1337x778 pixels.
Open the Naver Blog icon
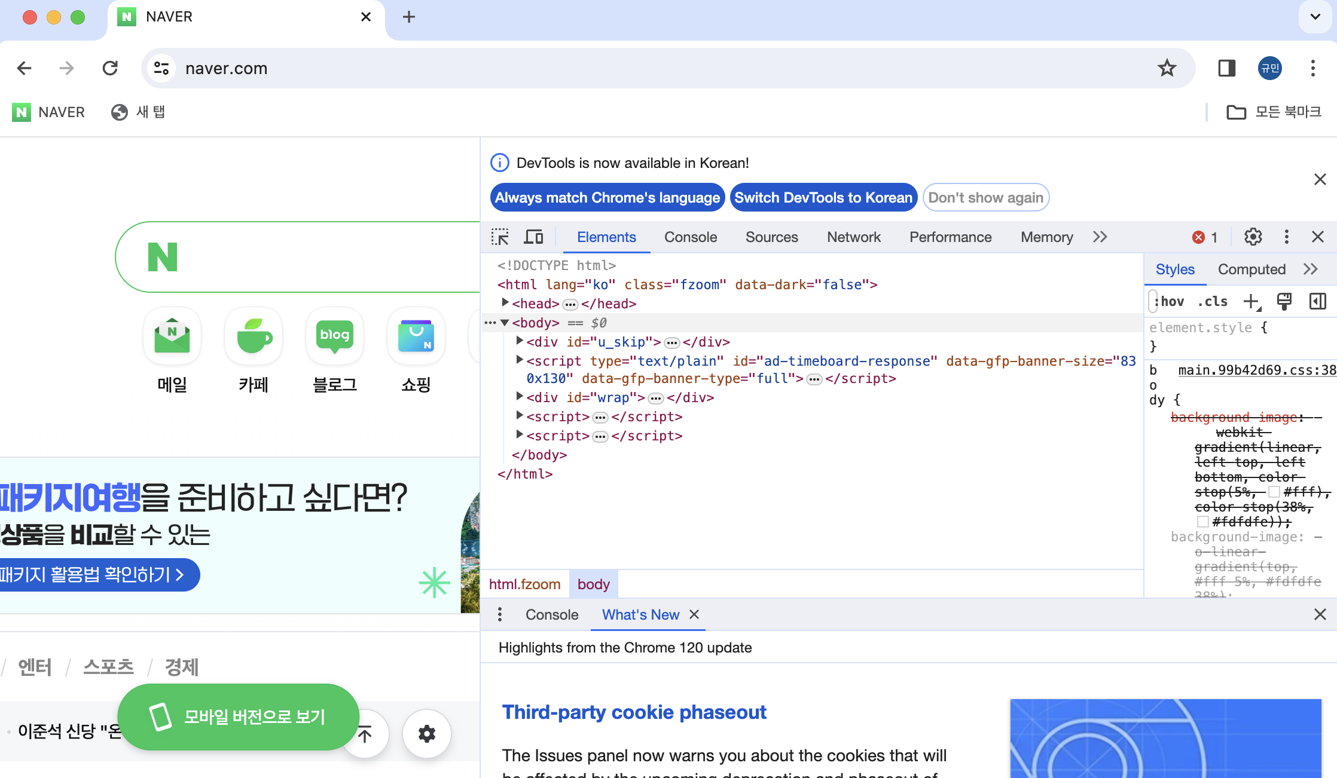coord(335,336)
